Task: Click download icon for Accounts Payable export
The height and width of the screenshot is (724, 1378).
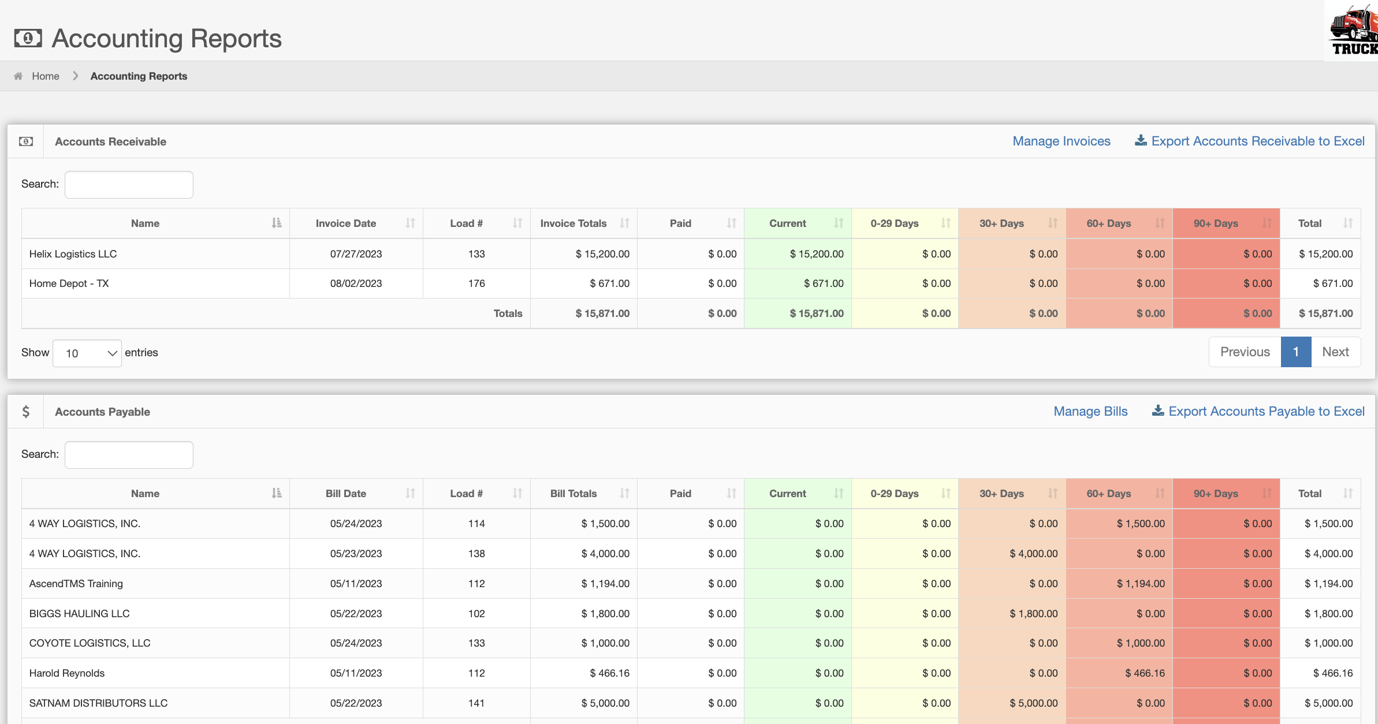Action: tap(1158, 411)
